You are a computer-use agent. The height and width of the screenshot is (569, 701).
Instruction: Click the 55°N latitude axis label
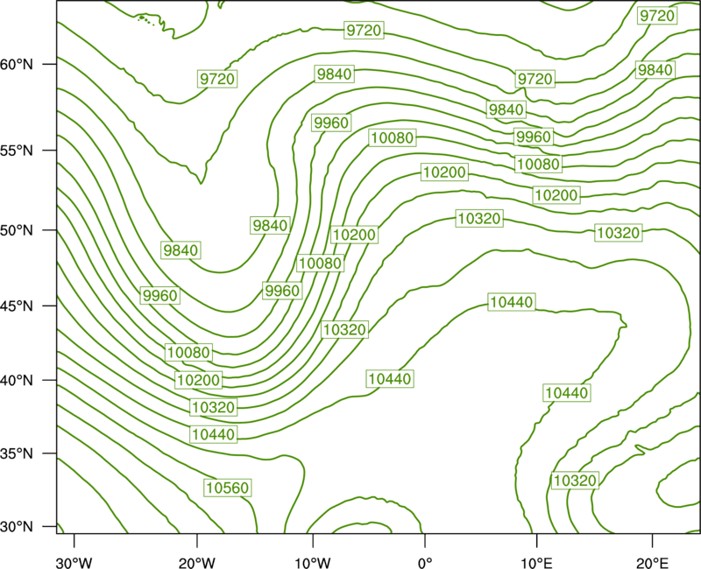(17, 151)
